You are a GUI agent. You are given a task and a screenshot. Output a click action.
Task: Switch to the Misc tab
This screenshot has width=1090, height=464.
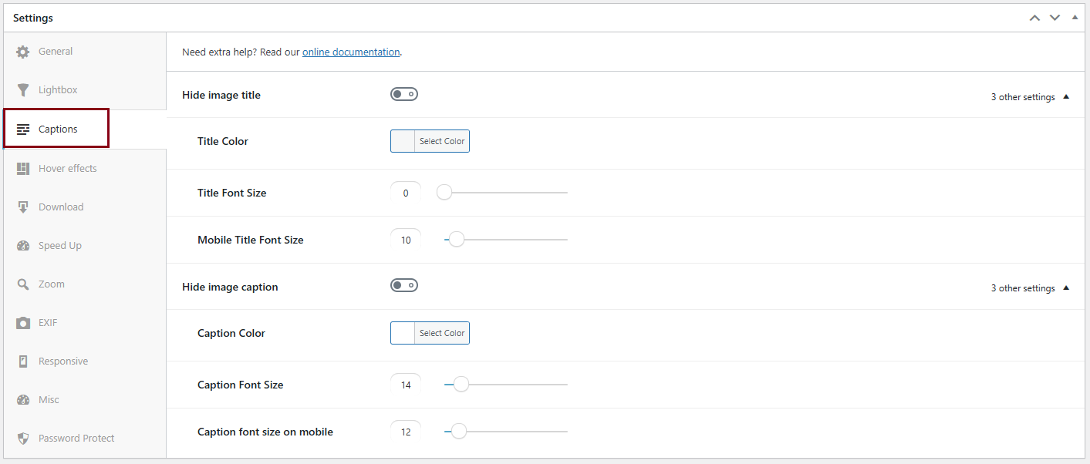coord(49,400)
